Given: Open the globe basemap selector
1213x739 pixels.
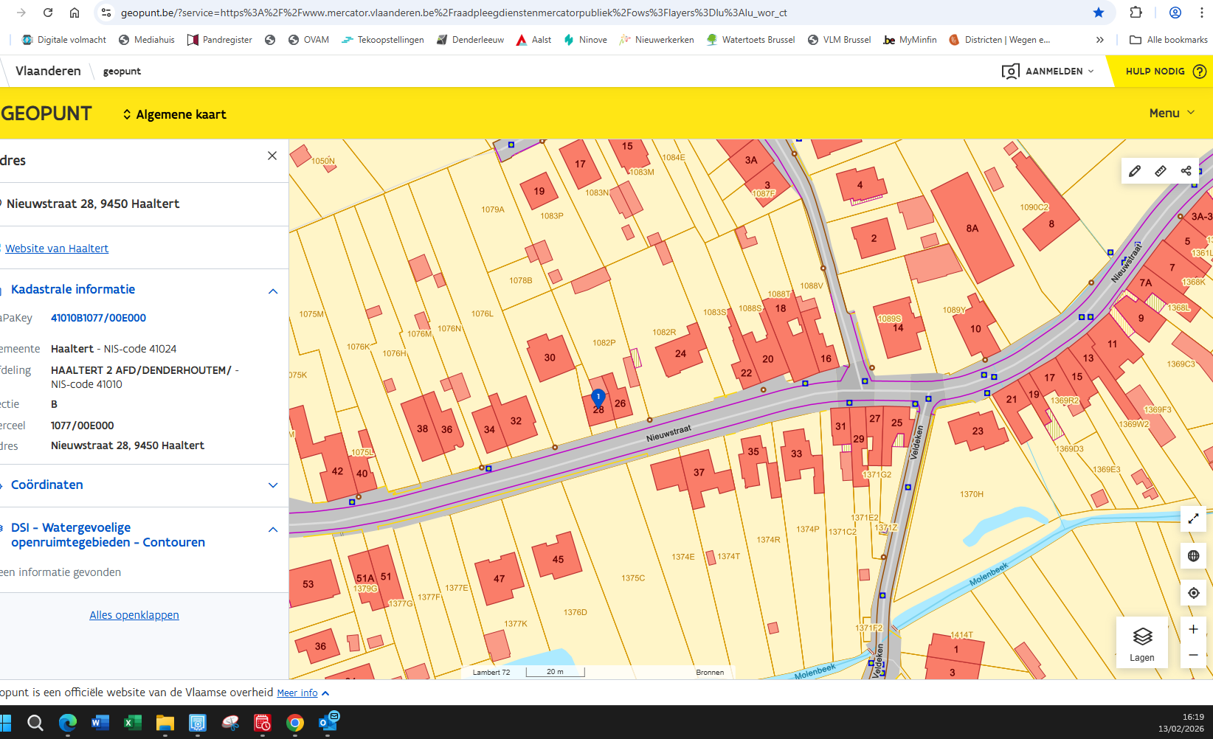Looking at the screenshot, I should (x=1193, y=556).
